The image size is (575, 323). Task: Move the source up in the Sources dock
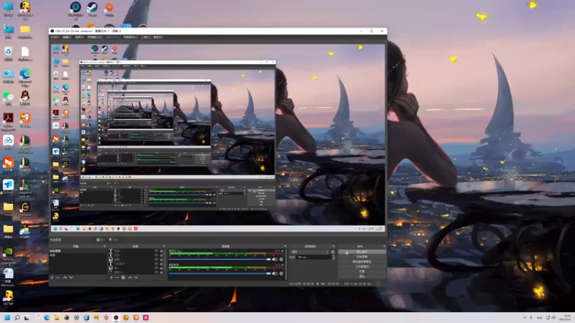pyautogui.click(x=130, y=278)
